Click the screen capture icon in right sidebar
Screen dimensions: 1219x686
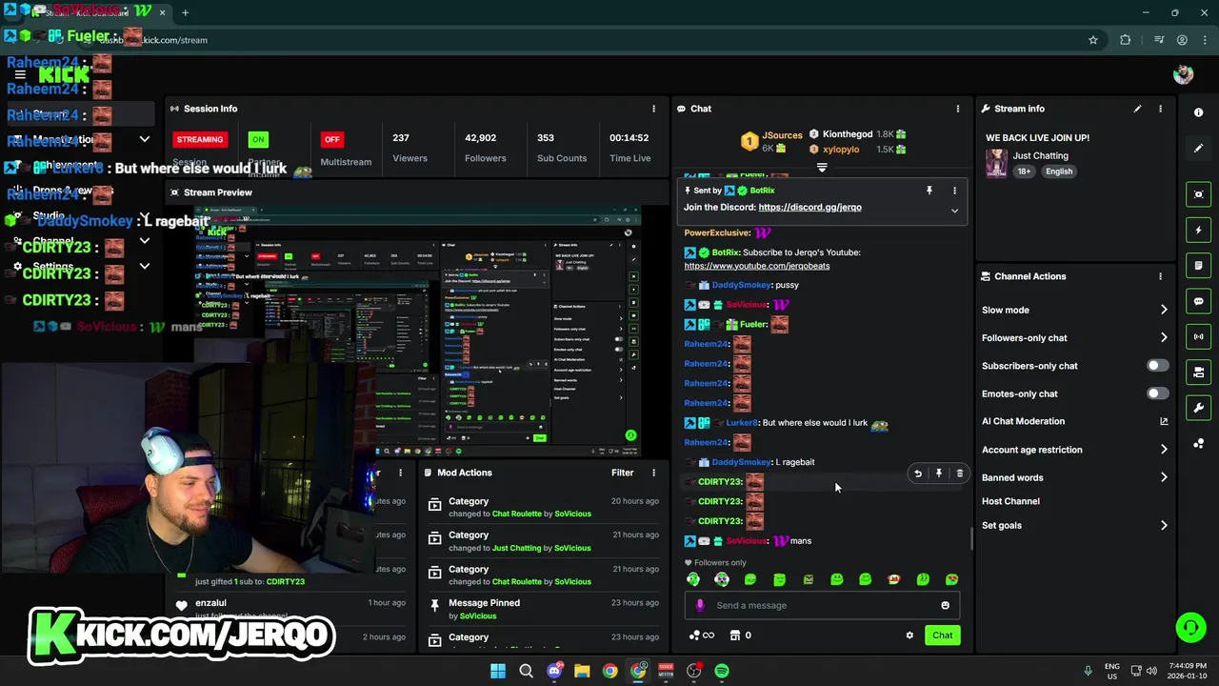coord(1198,194)
